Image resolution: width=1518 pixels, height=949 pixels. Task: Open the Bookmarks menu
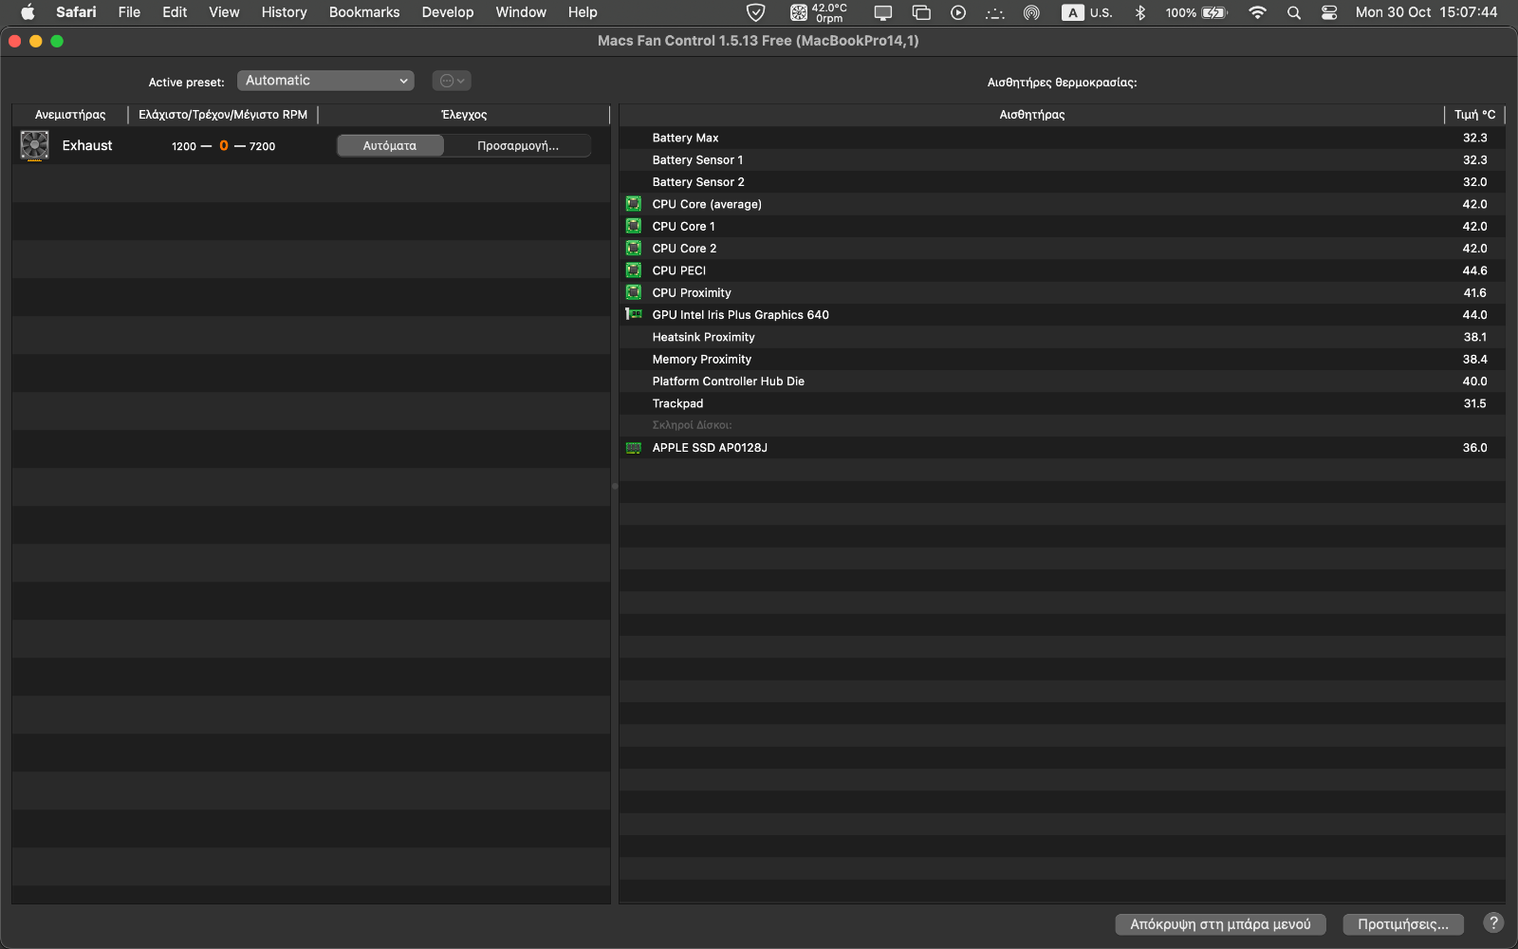coord(364,12)
